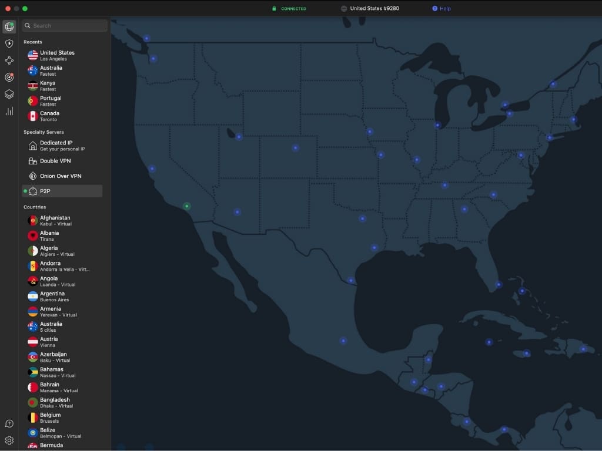Click the question mark support icon in sidebar
Image resolution: width=602 pixels, height=451 pixels.
[x=9, y=424]
